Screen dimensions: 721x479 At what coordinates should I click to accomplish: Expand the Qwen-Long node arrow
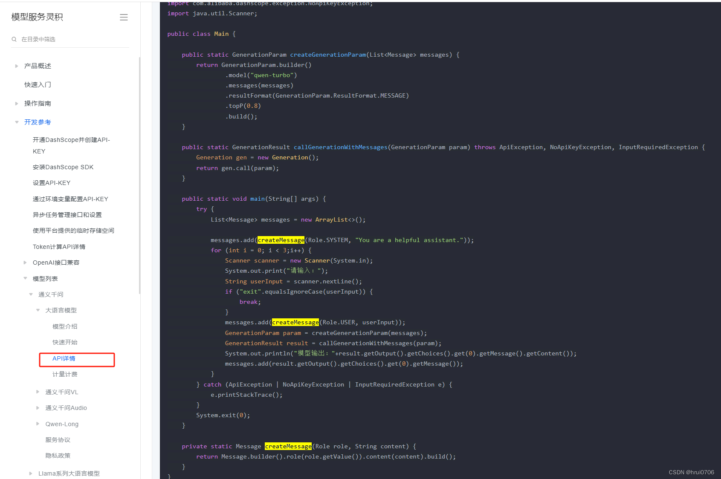(x=38, y=424)
